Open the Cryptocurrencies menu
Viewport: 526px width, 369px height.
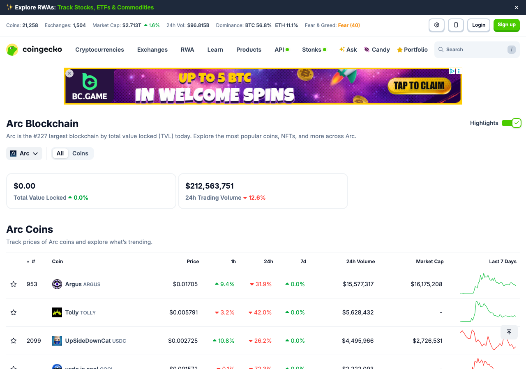pos(99,50)
